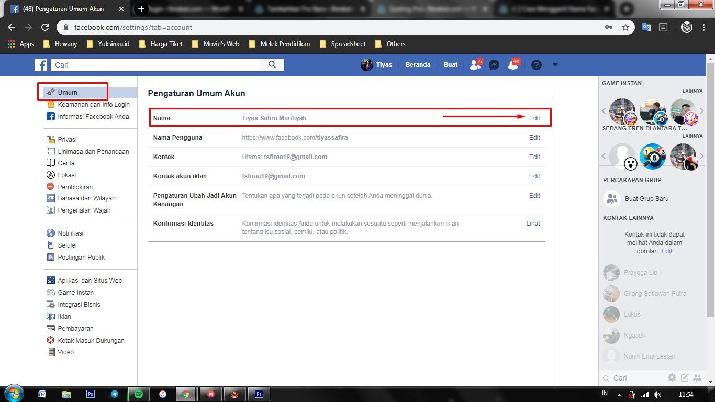Click the search magnifier button
This screenshot has width=715, height=402.
(x=272, y=65)
